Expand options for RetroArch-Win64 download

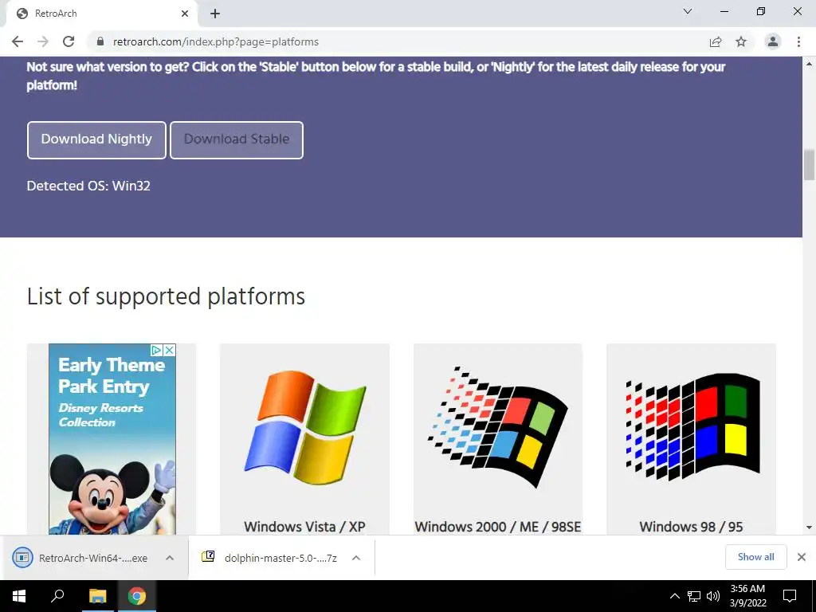click(170, 558)
